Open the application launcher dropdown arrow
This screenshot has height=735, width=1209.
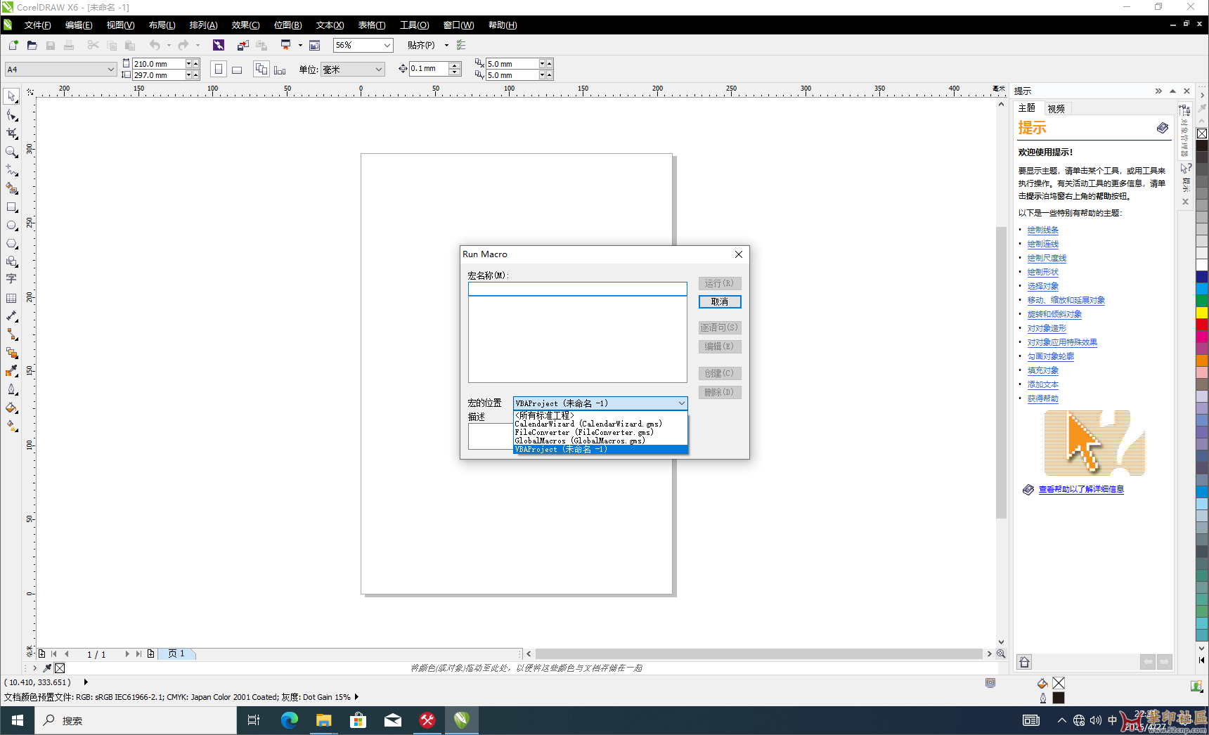300,45
